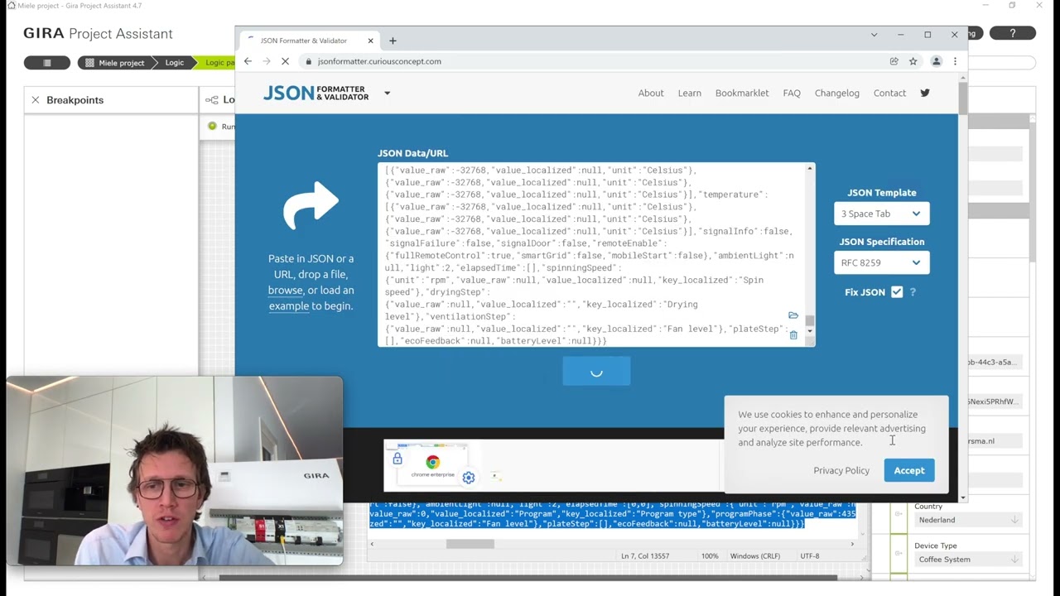Expand the dropdown beside the JSON logo
This screenshot has height=596, width=1060.
click(x=387, y=94)
